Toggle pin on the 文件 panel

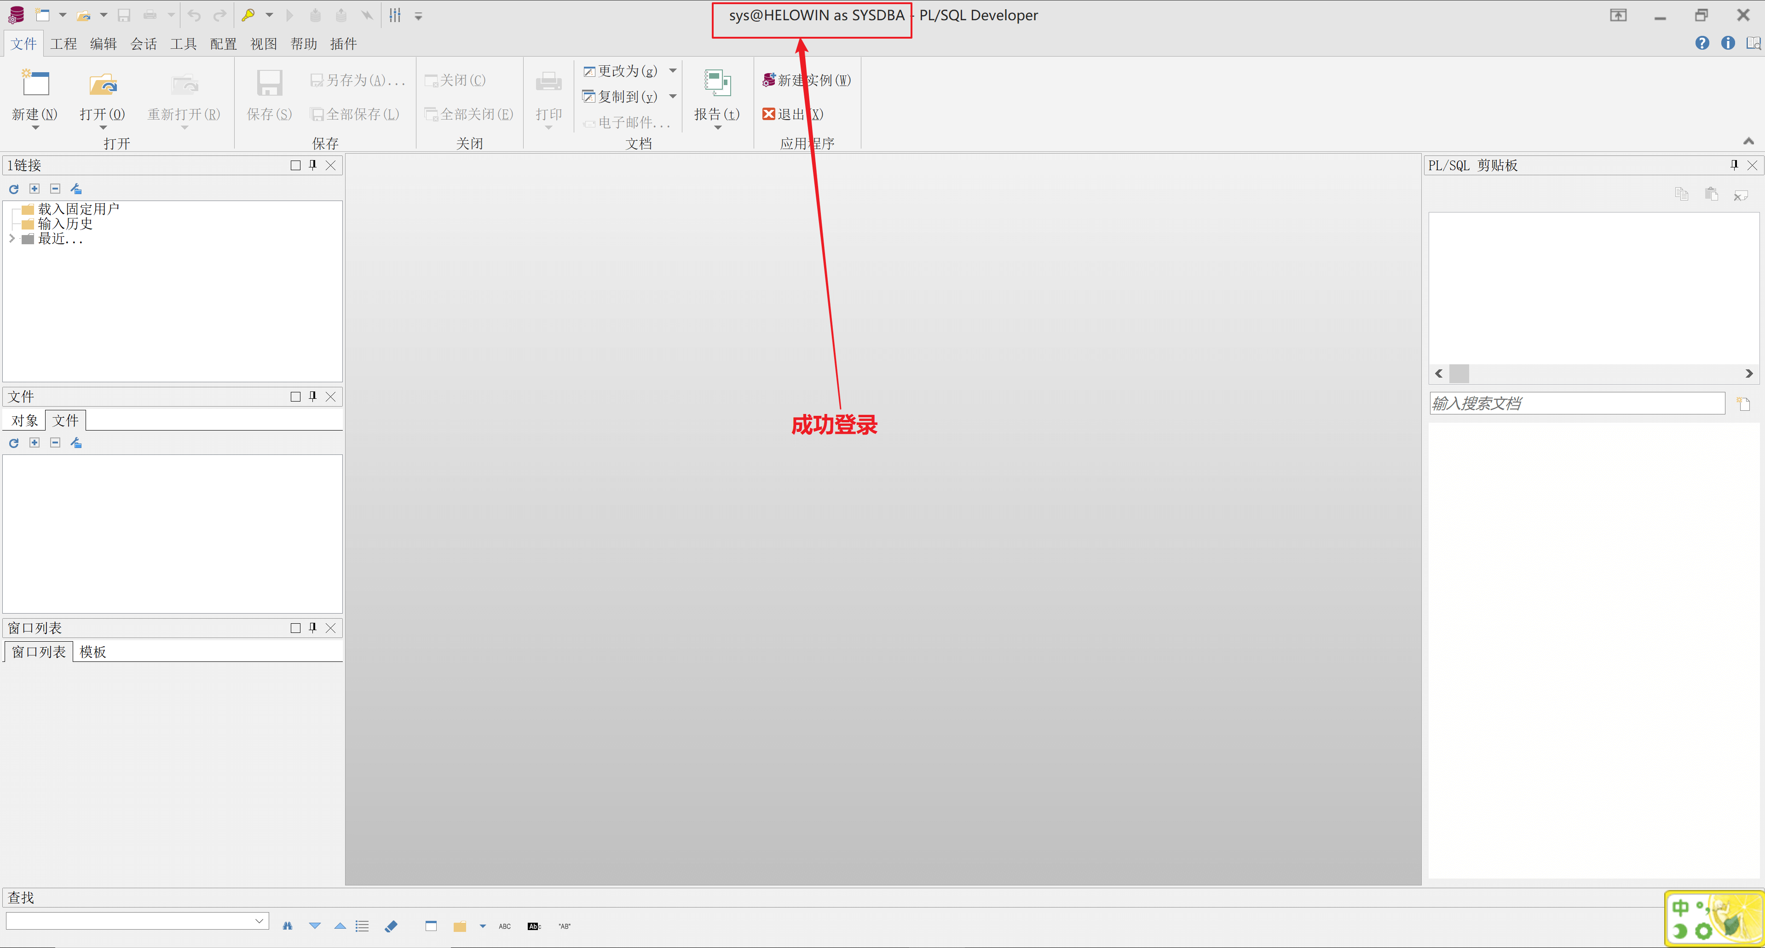coord(313,396)
